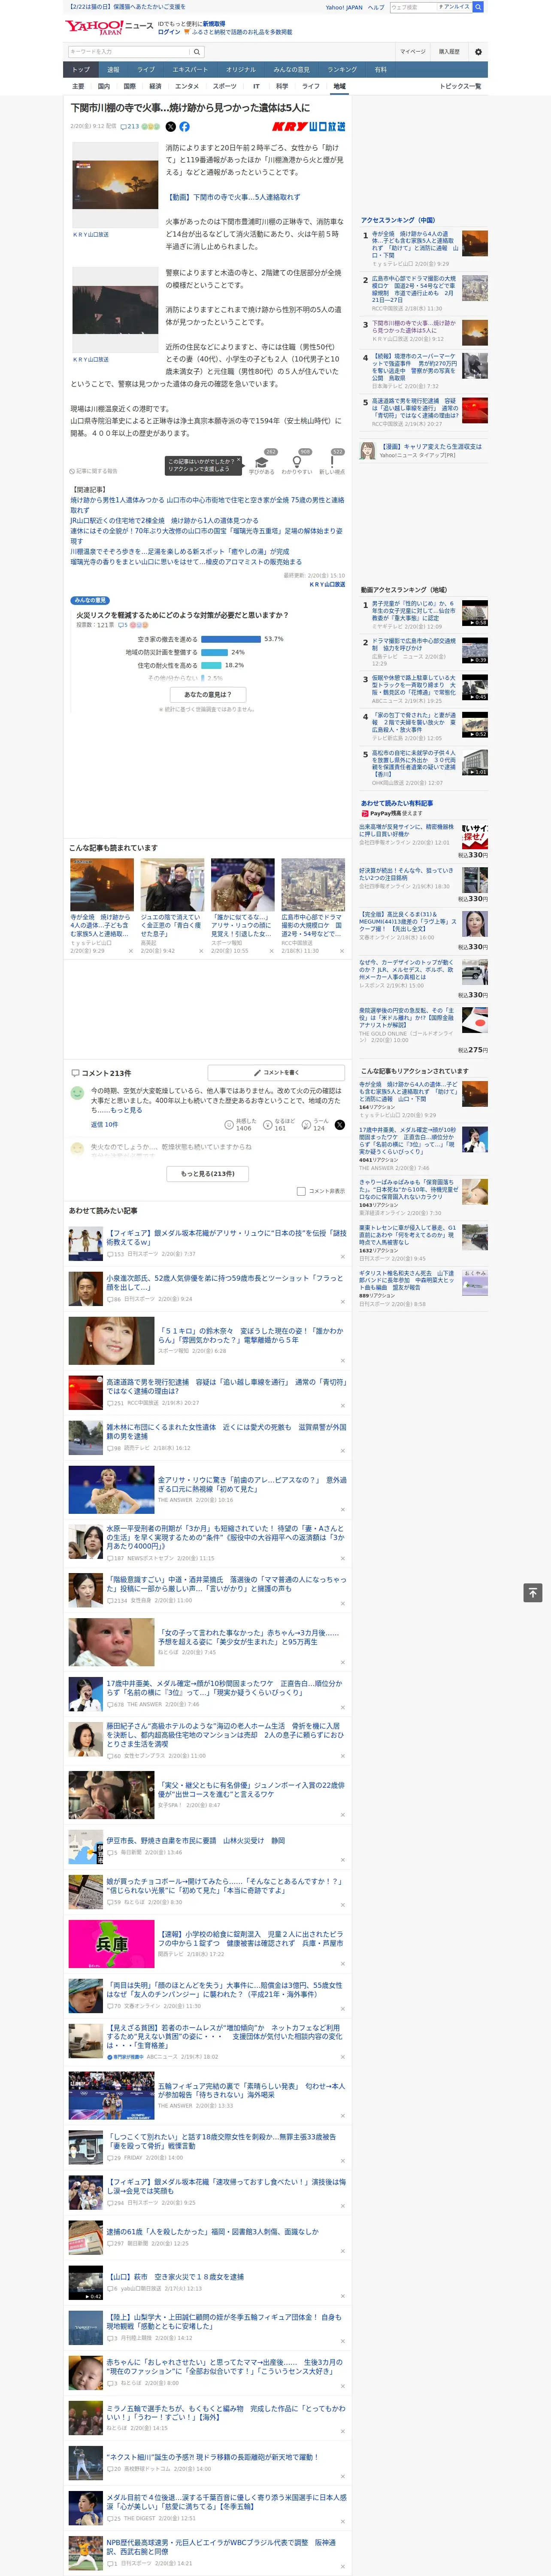This screenshot has height=2576, width=551.
Task: Click blue search button in top Yahoo search
Action: click(x=478, y=7)
